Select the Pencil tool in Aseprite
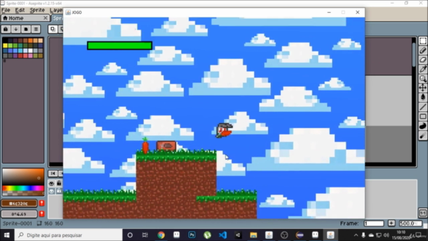428x241 pixels. click(423, 51)
